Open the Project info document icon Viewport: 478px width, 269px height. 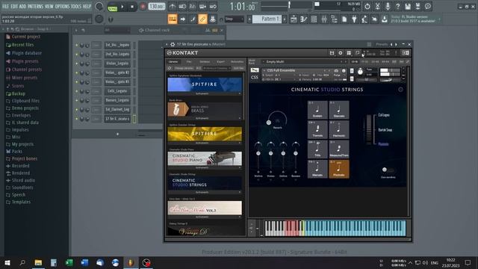click(344, 19)
